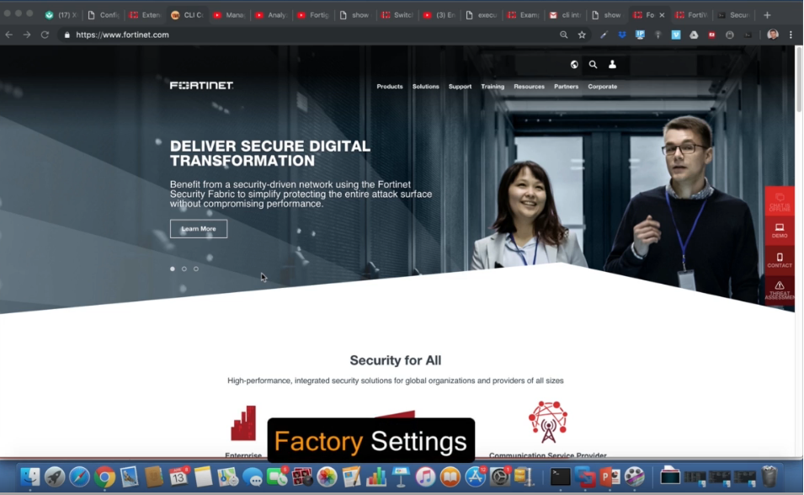Click the Learn More button
The width and height of the screenshot is (804, 495).
(x=199, y=229)
